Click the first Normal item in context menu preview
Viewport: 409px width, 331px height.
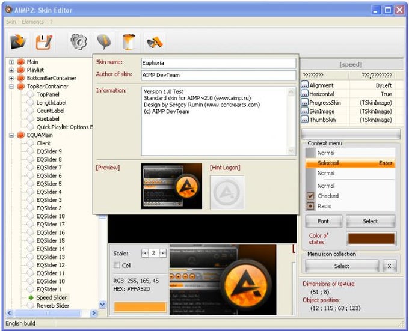[x=350, y=153]
